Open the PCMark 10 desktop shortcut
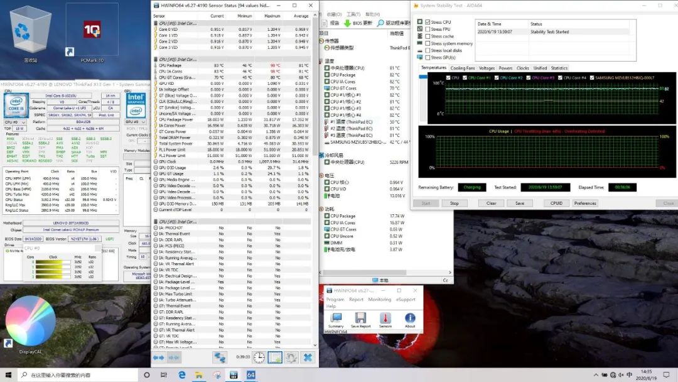 click(x=92, y=34)
